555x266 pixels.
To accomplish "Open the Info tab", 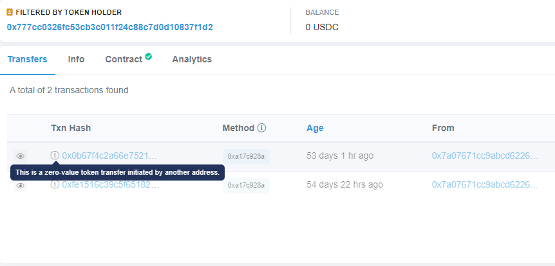I will (76, 59).
